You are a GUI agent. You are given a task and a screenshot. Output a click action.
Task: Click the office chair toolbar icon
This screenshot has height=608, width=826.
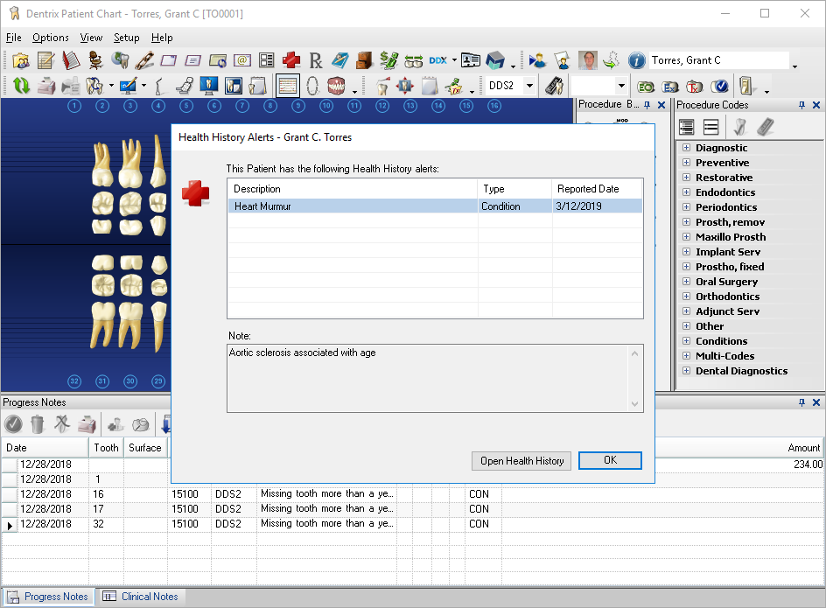pyautogui.click(x=95, y=60)
